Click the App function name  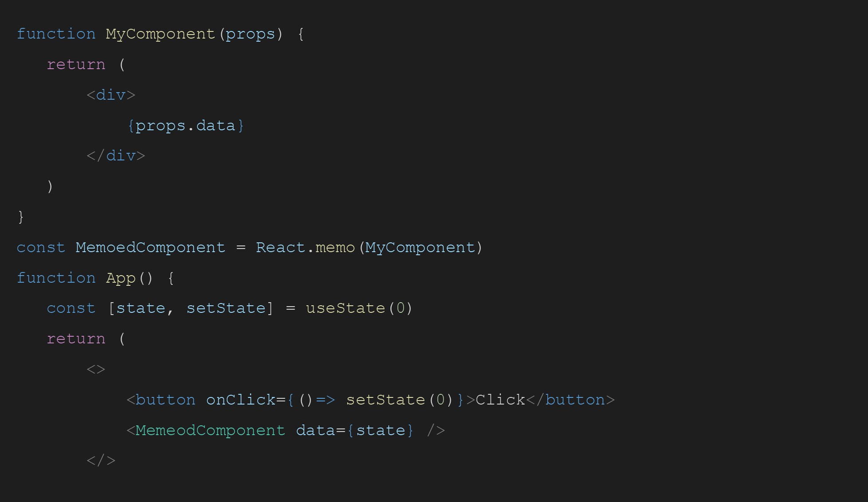pos(121,278)
